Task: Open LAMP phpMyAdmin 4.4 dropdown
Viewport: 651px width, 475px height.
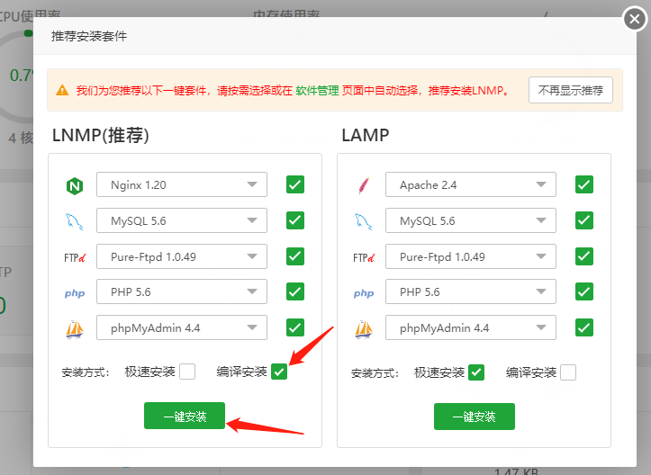Action: (471, 327)
